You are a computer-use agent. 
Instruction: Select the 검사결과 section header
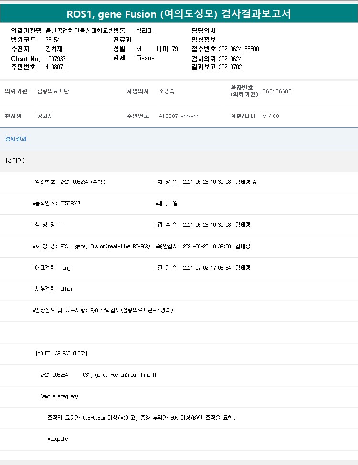[x=16, y=139]
